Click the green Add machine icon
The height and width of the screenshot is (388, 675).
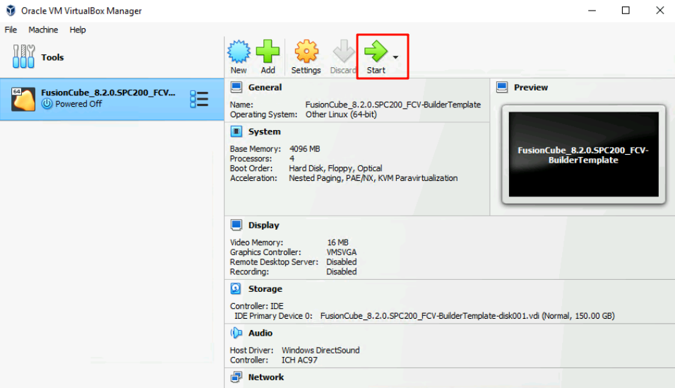[268, 52]
